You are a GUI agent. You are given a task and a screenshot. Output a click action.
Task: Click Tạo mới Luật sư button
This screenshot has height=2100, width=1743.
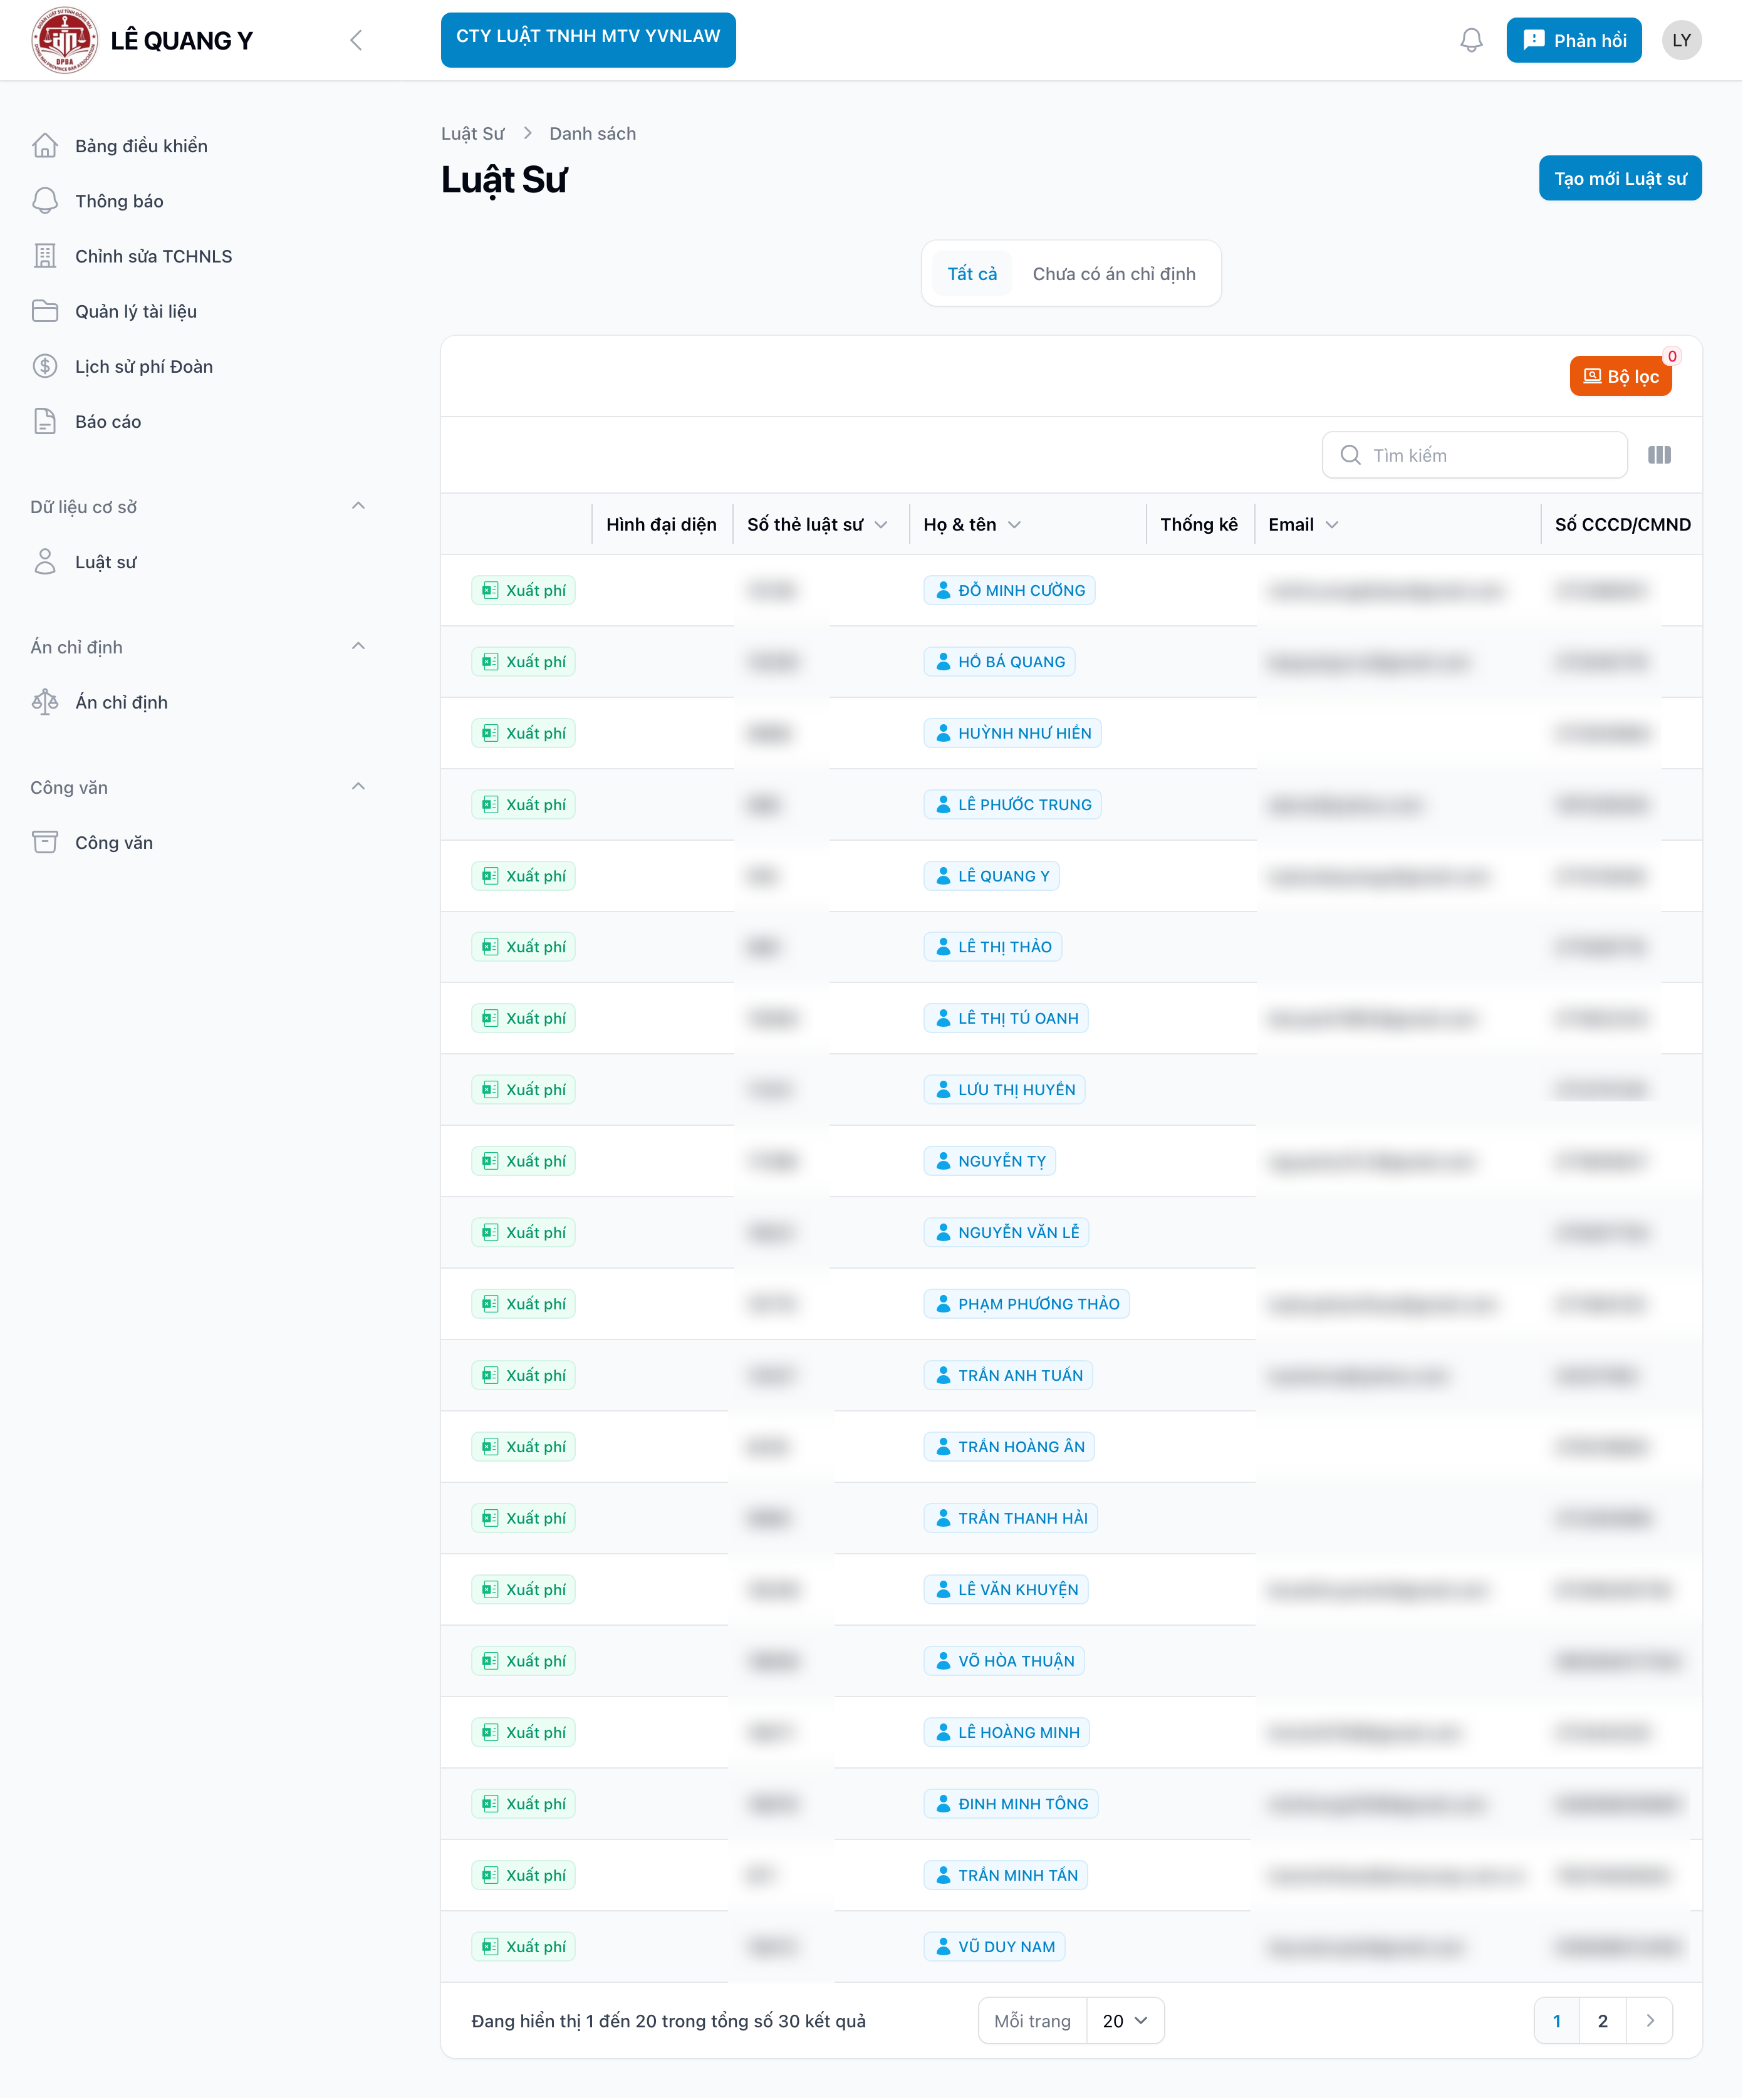[1619, 178]
